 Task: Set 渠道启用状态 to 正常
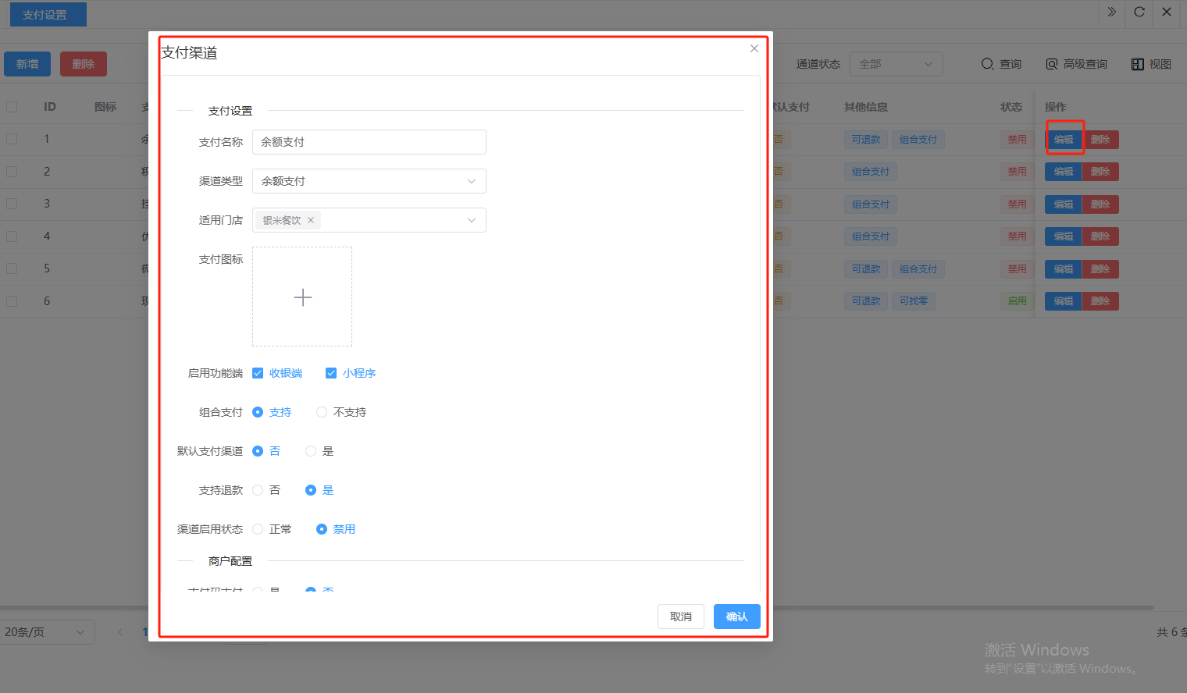[258, 529]
